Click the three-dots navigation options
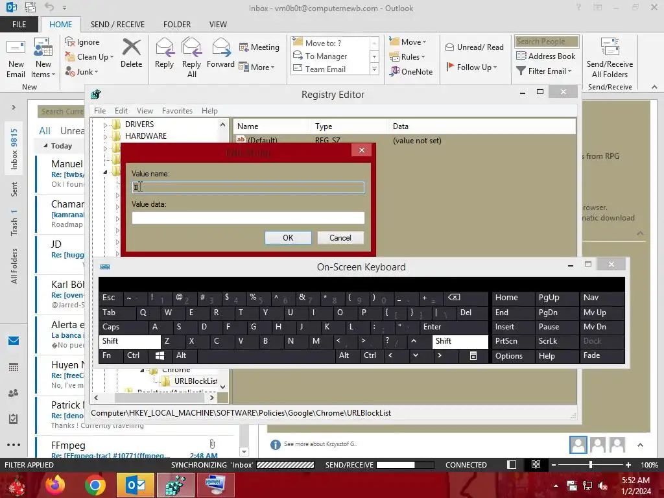This screenshot has width=664, height=498. [14, 445]
